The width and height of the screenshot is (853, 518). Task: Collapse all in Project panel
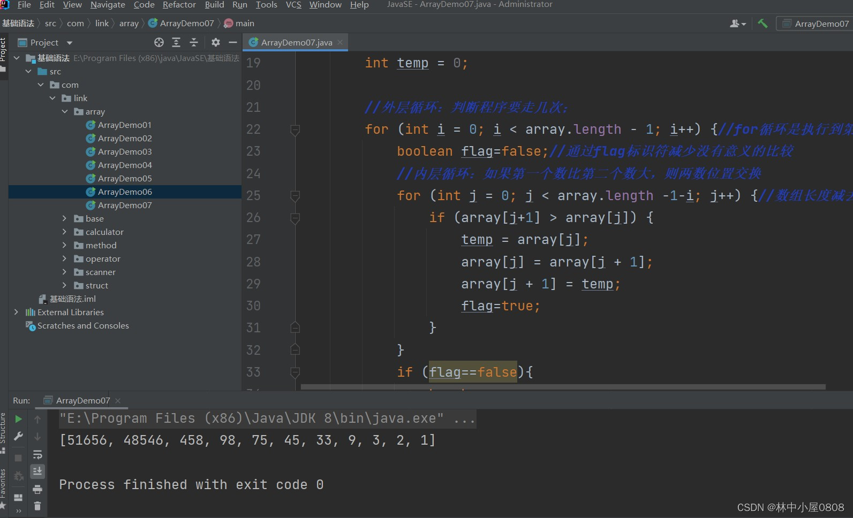click(194, 42)
